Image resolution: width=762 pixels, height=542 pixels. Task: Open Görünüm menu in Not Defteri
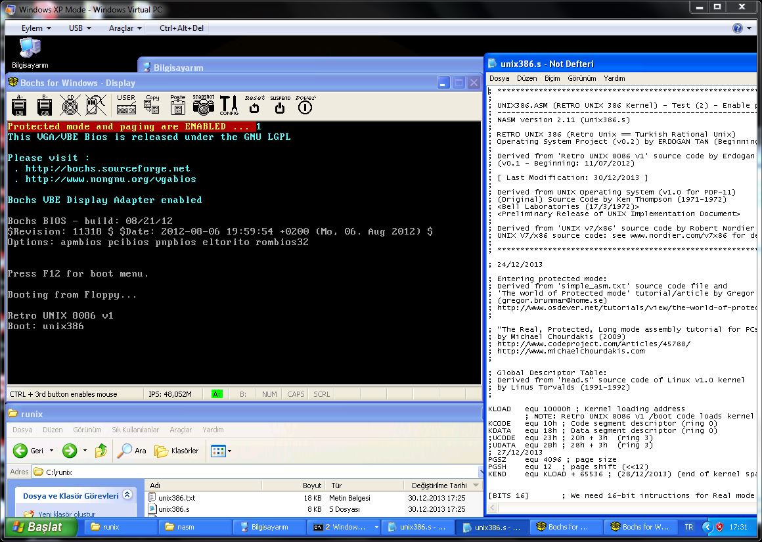pyautogui.click(x=582, y=78)
